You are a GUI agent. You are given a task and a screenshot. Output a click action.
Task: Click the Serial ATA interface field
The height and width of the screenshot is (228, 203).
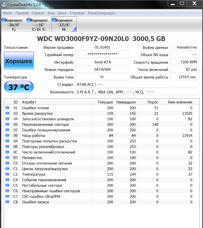coord(102,62)
